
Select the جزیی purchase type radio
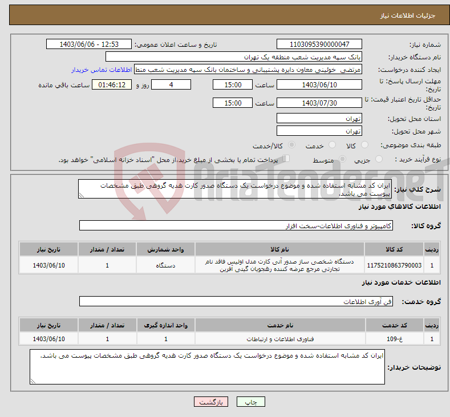pyautogui.click(x=379, y=159)
